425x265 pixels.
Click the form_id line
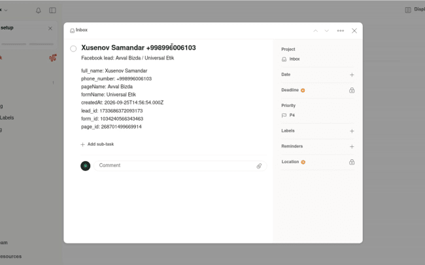click(x=112, y=119)
